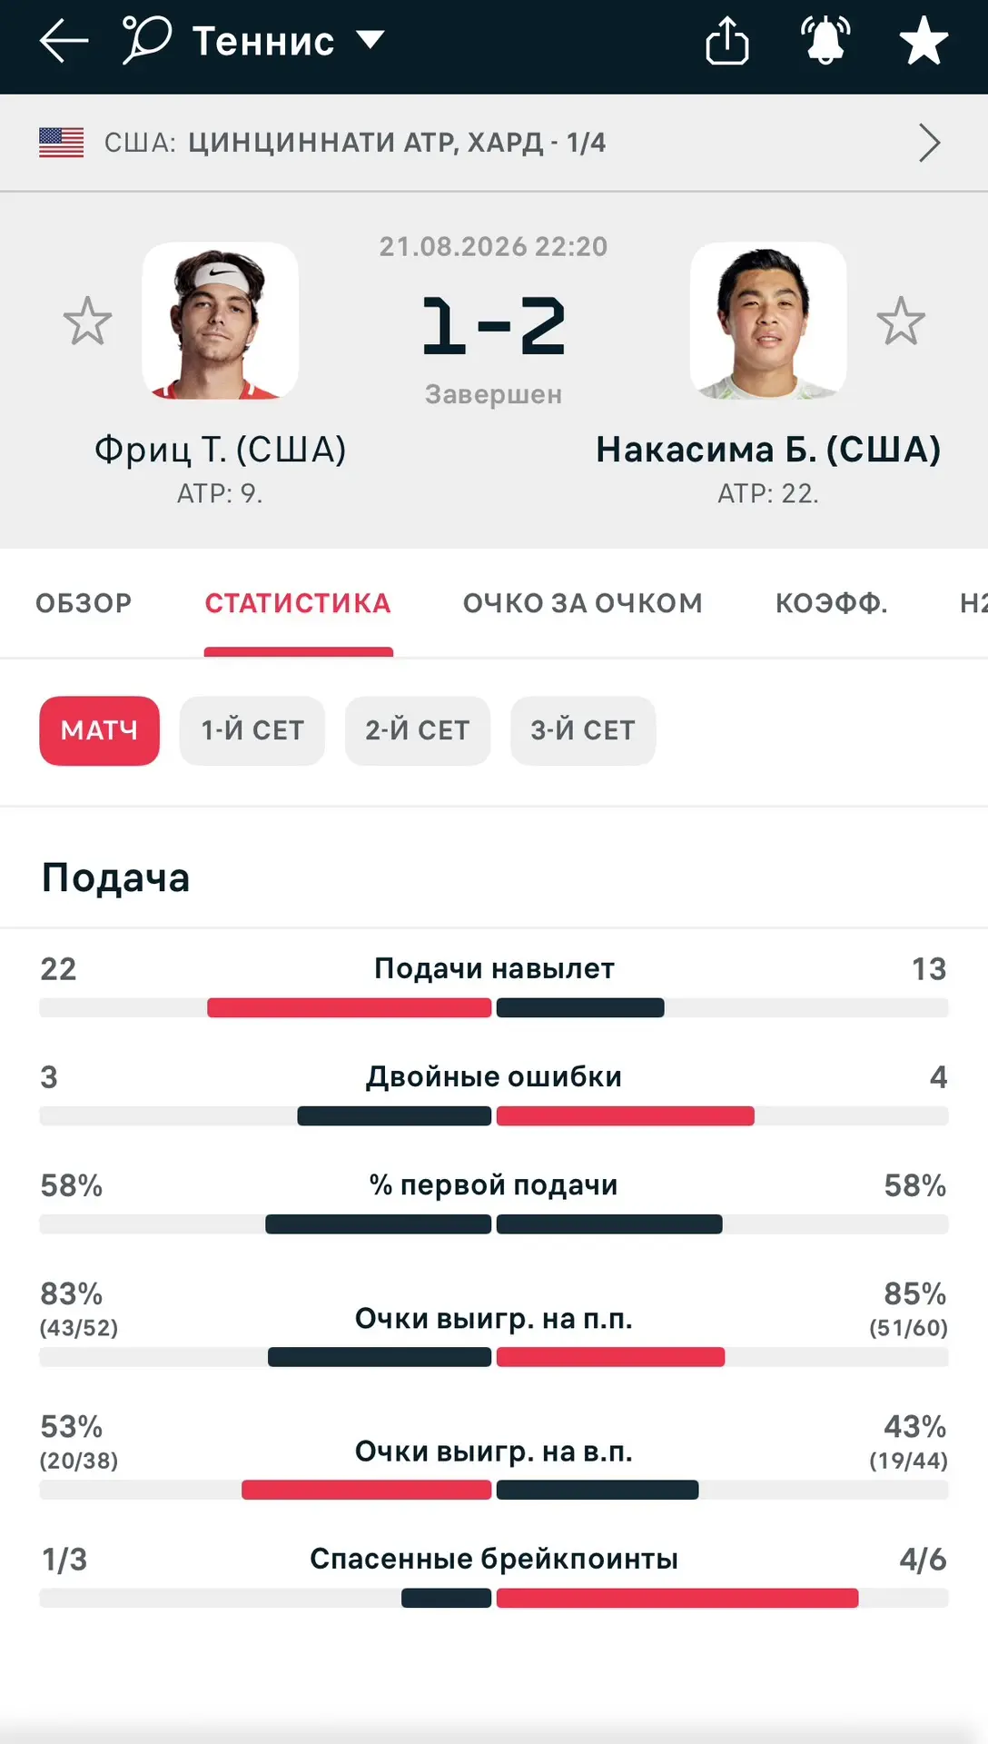
Task: Switch to ОЧКО ЗА ОЧКОМ tab
Action: (x=583, y=603)
